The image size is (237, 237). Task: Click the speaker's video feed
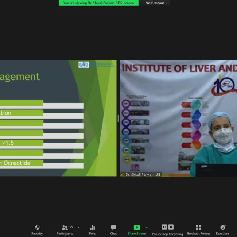[179, 117]
